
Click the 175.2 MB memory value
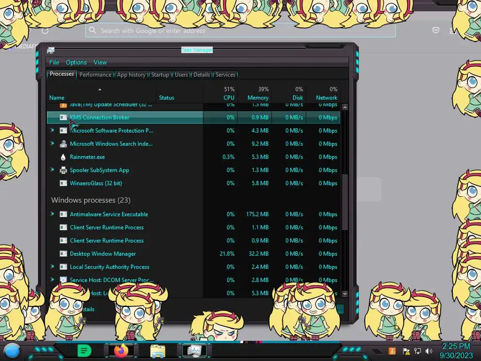pos(257,214)
